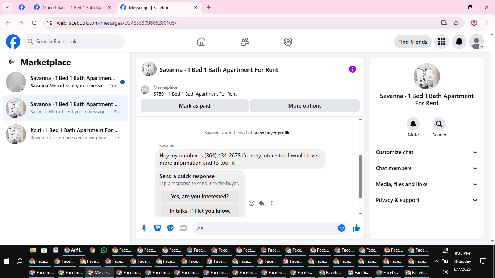Close the Marketplace browser tab
The image size is (495, 278).
[x=109, y=7]
